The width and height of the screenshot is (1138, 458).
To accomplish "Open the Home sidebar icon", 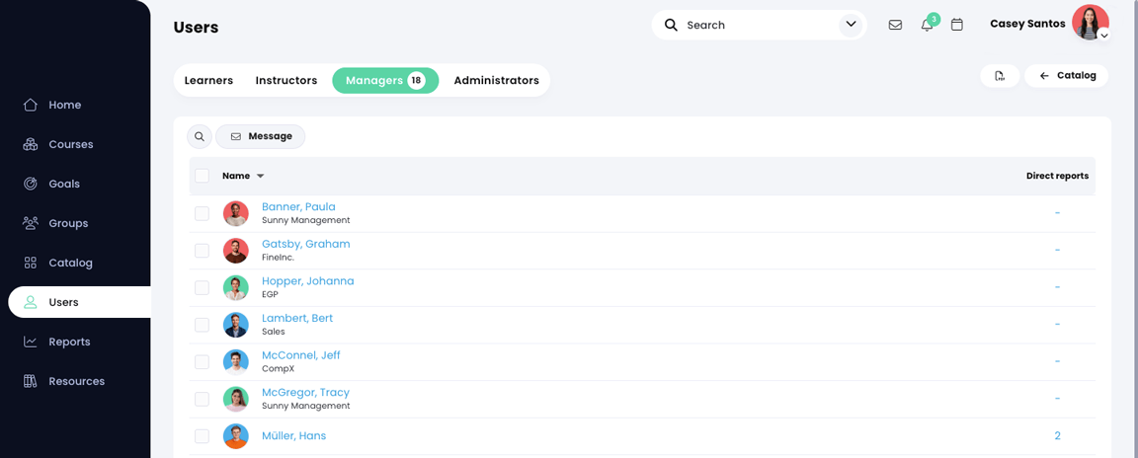I will [x=30, y=105].
